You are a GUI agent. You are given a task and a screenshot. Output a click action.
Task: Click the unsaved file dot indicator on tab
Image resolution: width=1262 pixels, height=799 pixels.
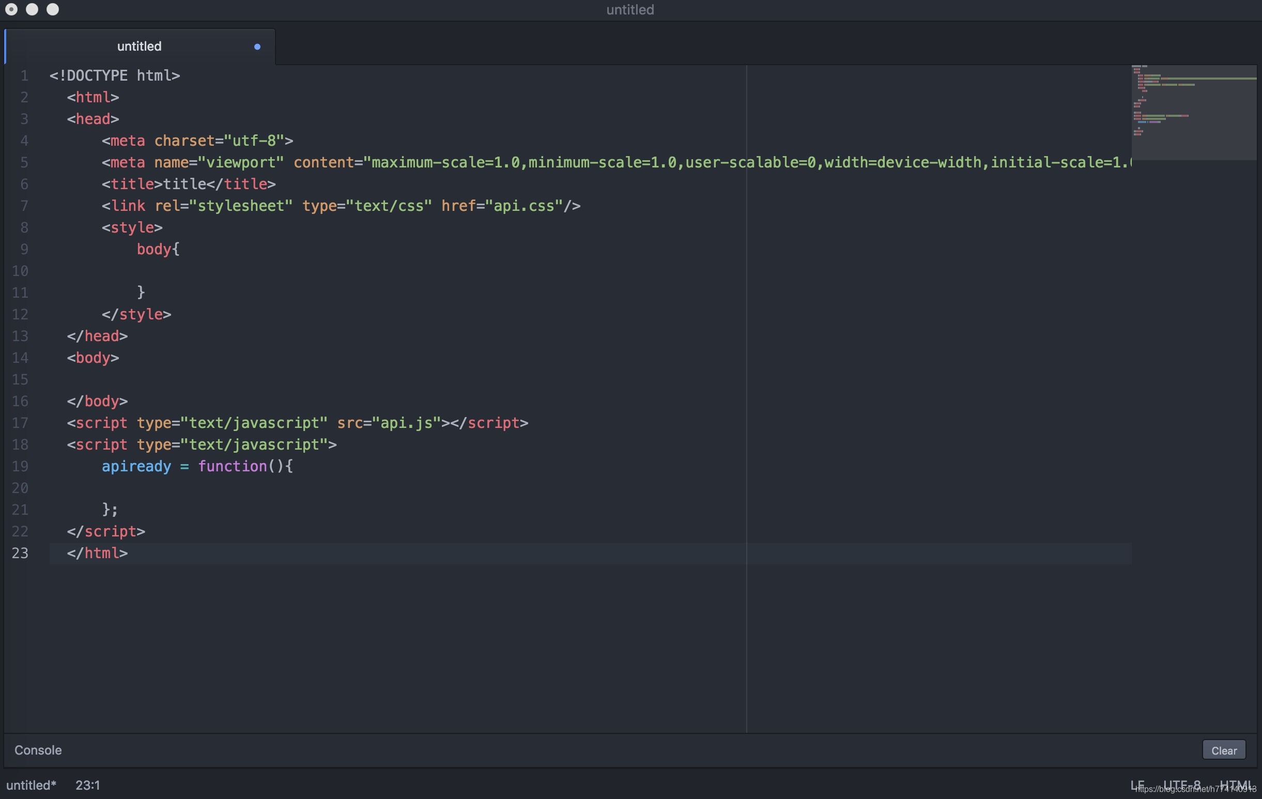coord(257,46)
